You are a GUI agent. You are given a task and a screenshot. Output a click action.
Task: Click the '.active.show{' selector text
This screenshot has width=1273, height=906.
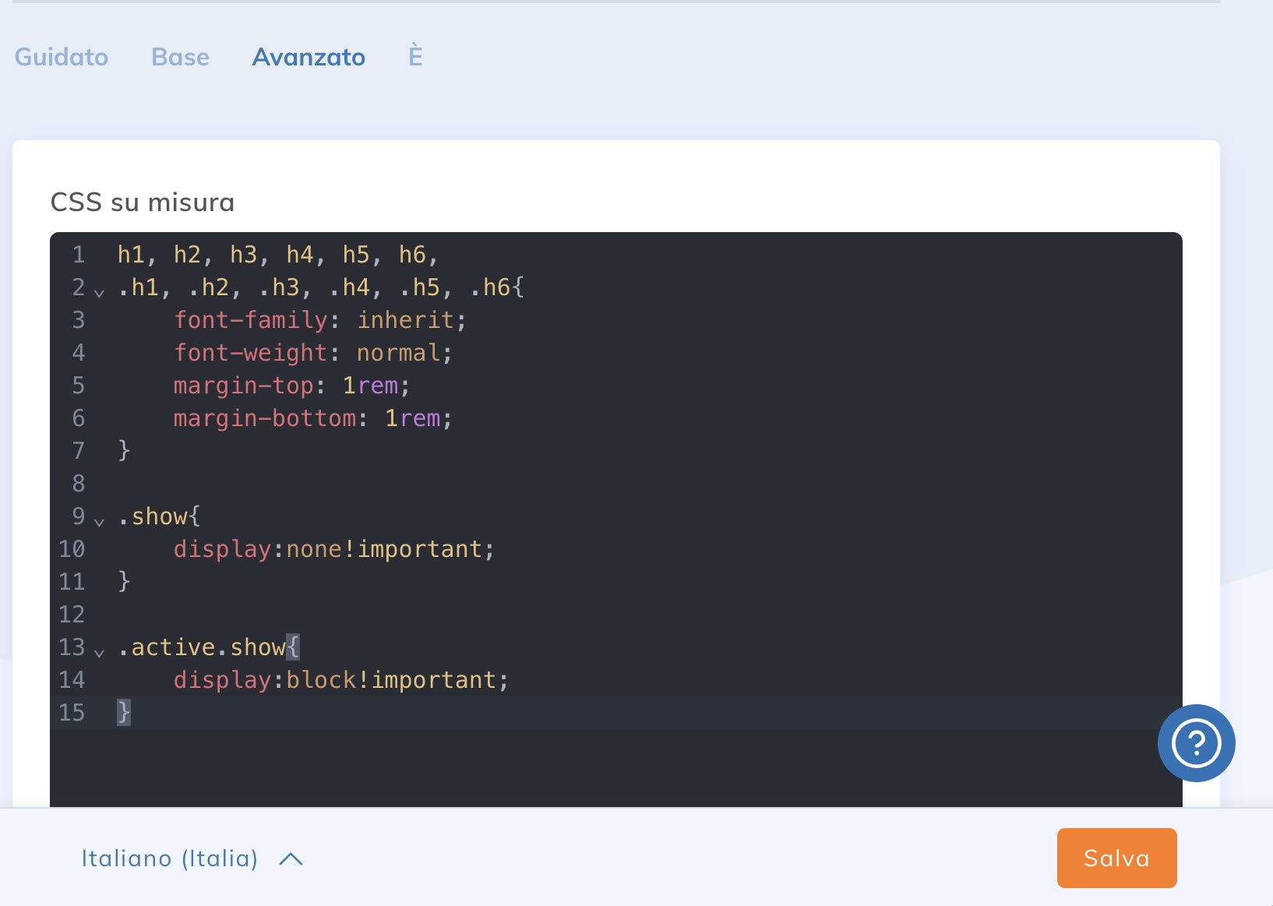(x=208, y=647)
